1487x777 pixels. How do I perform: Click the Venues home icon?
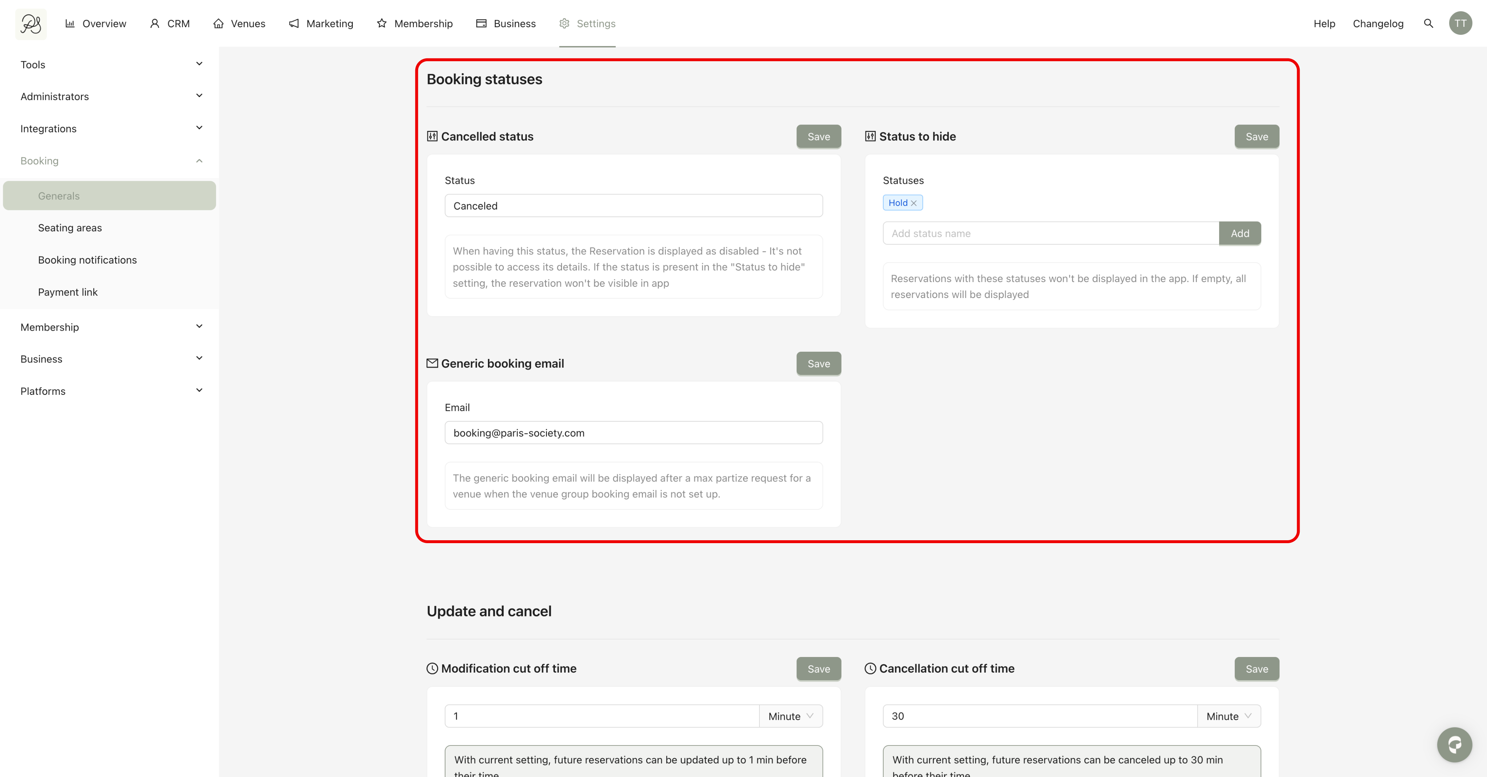tap(218, 24)
